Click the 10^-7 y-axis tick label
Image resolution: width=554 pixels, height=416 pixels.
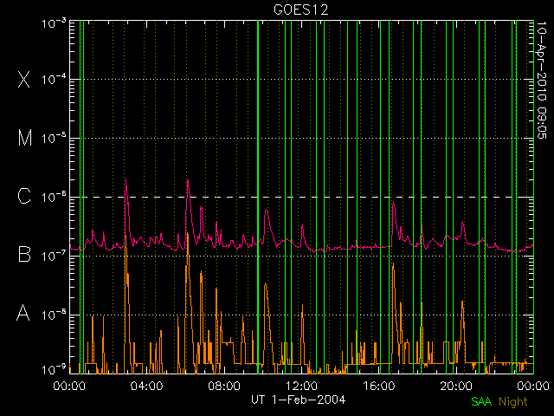click(x=54, y=256)
